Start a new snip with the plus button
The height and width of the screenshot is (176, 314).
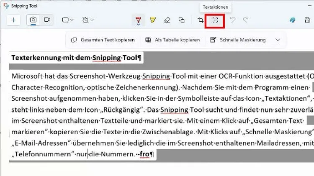13,20
